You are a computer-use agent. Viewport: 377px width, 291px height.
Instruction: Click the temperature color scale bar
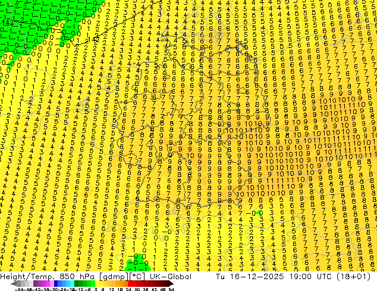92,283
